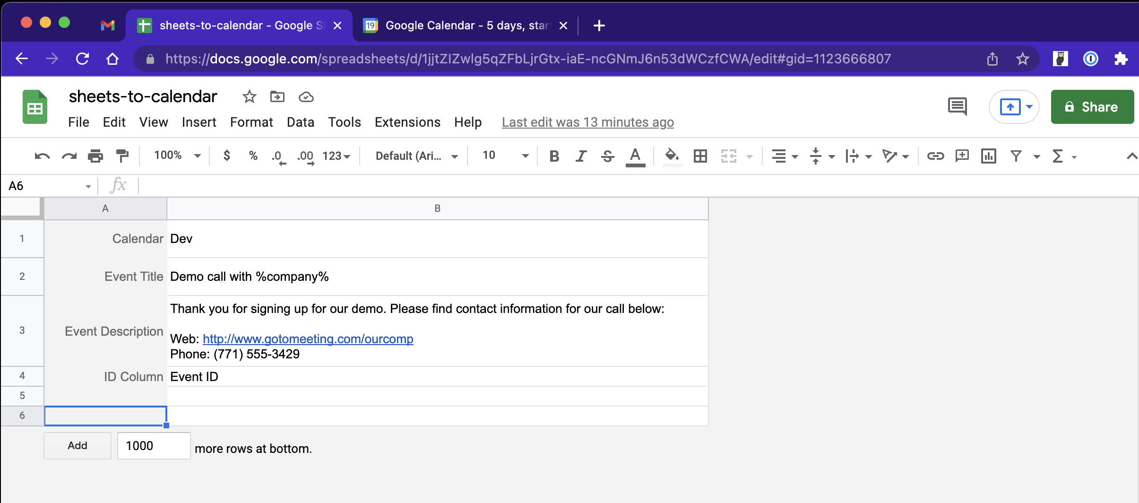Format as currency with dollar icon
The image size is (1139, 503).
[x=227, y=156]
